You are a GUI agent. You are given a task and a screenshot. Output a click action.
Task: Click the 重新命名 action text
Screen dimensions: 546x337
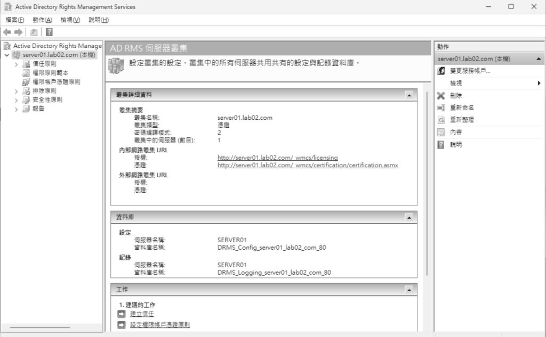click(x=462, y=108)
